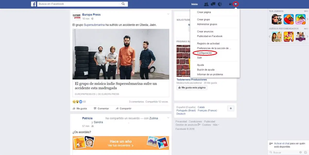Click the reaction emojis next to 63
Screen dimensions: 309x155
click(77, 101)
